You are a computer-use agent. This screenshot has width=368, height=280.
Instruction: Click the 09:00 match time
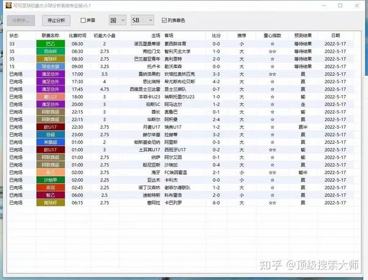77,67
